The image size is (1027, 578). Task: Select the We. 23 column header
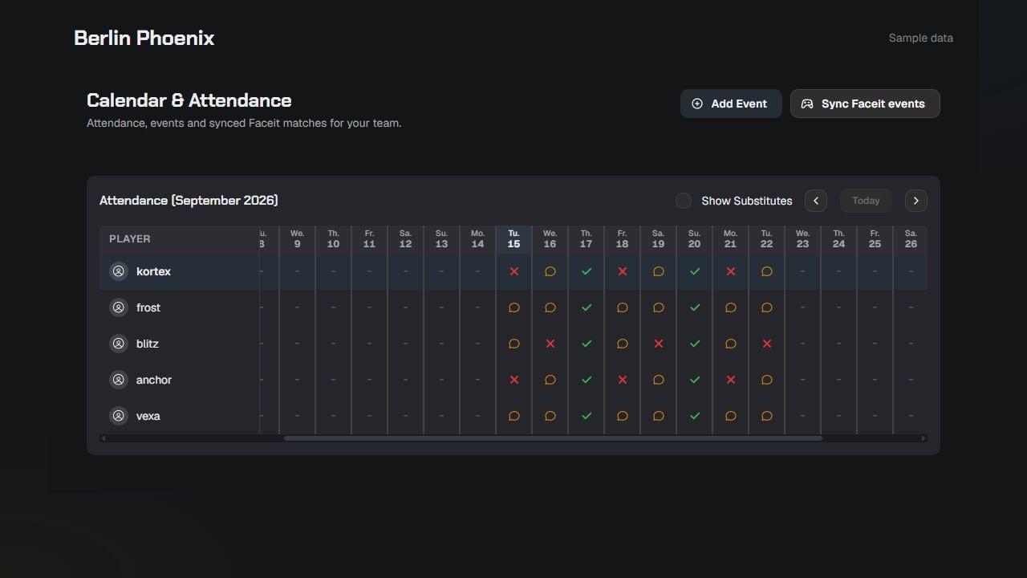(803, 239)
